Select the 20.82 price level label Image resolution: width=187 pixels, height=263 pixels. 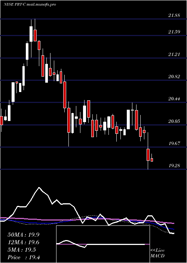(x=174, y=77)
